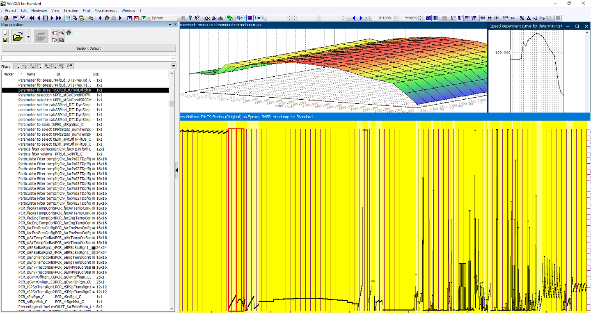Jump to first map with double-left arrow
Image resolution: width=591 pixels, height=313 pixels.
[x=32, y=18]
